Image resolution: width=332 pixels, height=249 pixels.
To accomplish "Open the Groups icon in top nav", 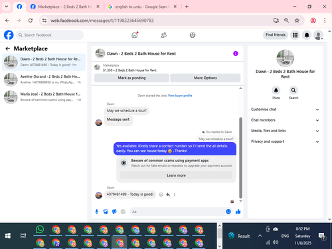I will [x=193, y=35].
